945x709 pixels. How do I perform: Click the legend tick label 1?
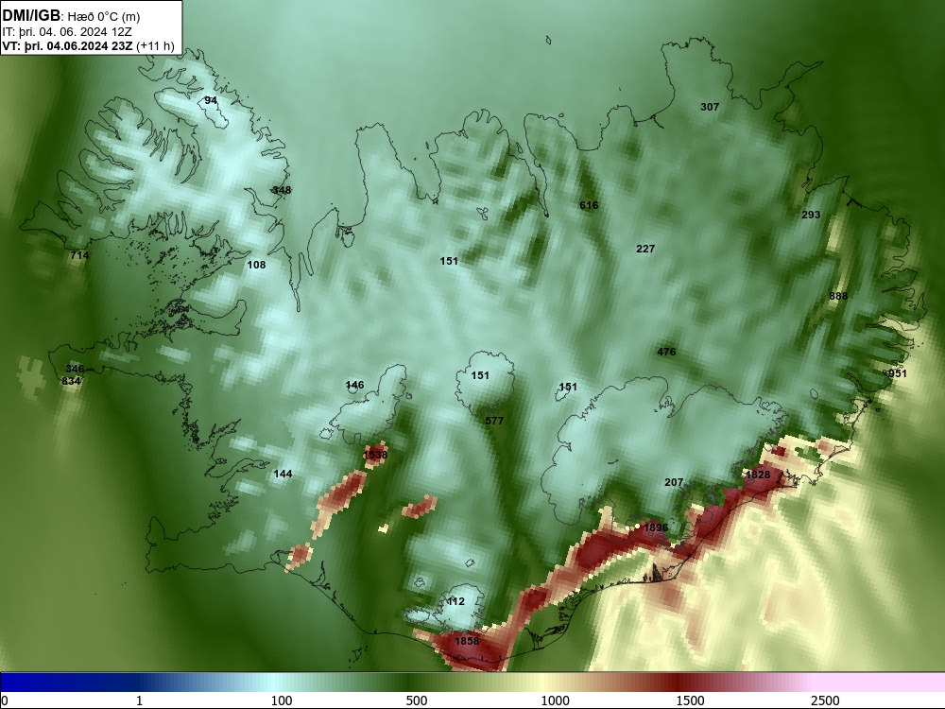click(139, 700)
